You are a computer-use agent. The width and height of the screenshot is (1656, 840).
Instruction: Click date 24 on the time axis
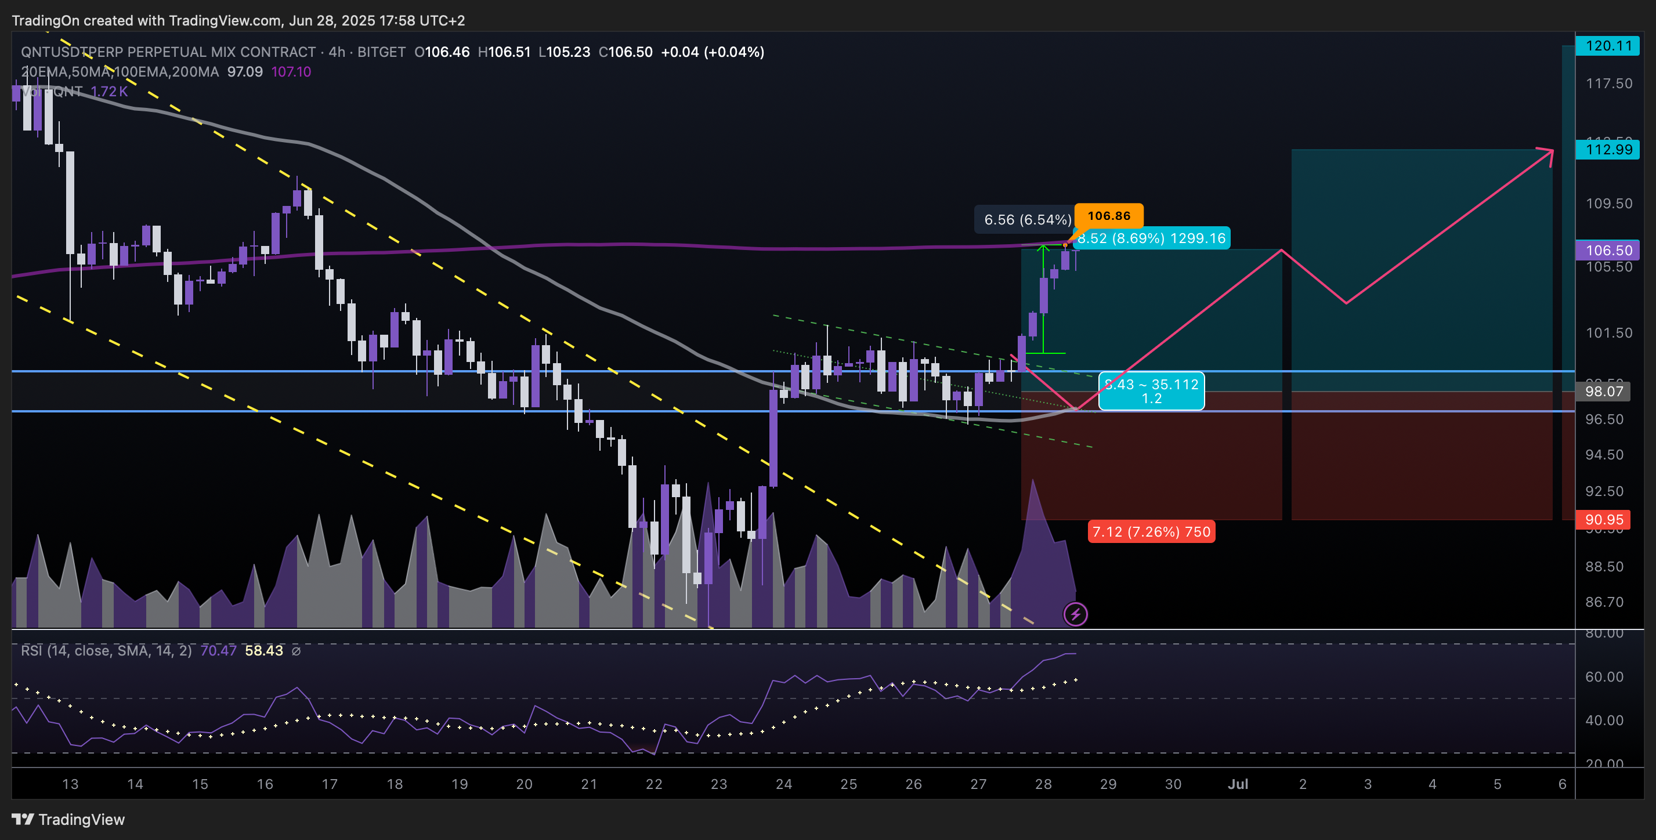pyautogui.click(x=784, y=784)
